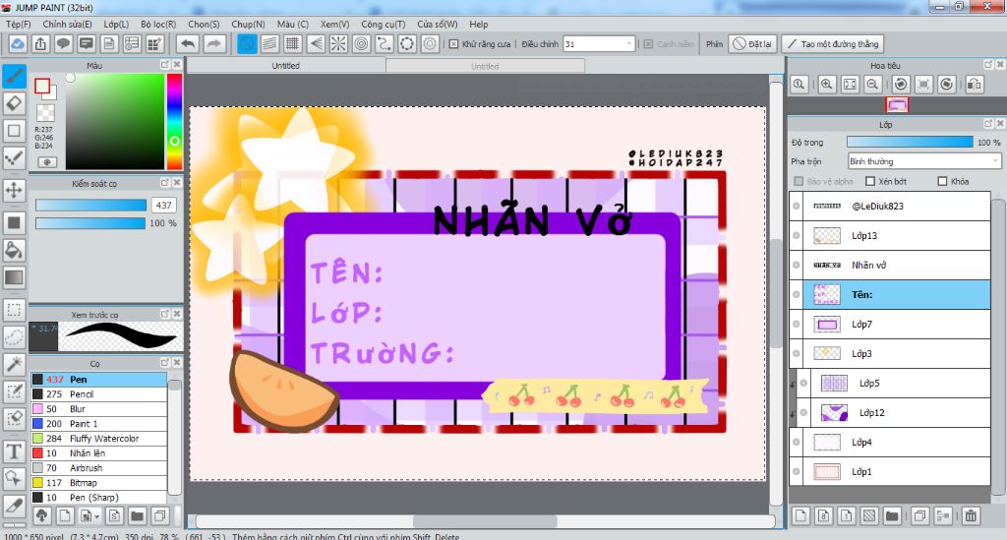
Task: Hide the Lớp7 layer
Action: pos(797,325)
